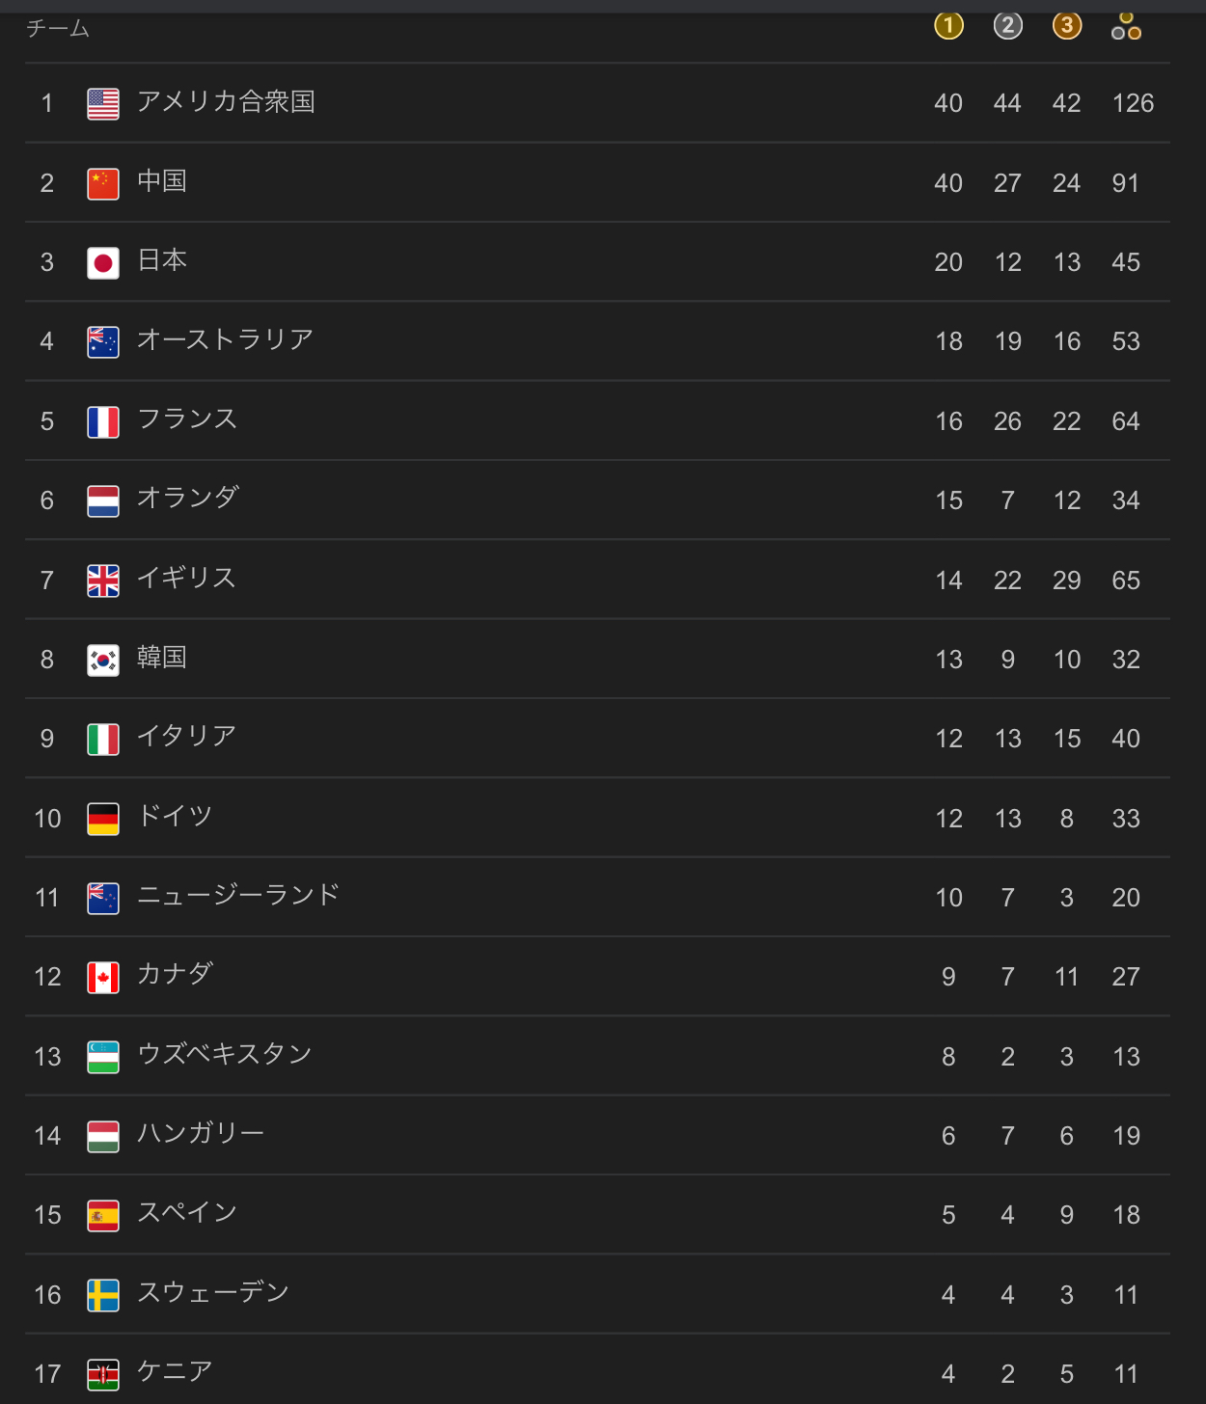The width and height of the screenshot is (1206, 1404).
Task: Click the South Korea flag icon
Action: (103, 660)
